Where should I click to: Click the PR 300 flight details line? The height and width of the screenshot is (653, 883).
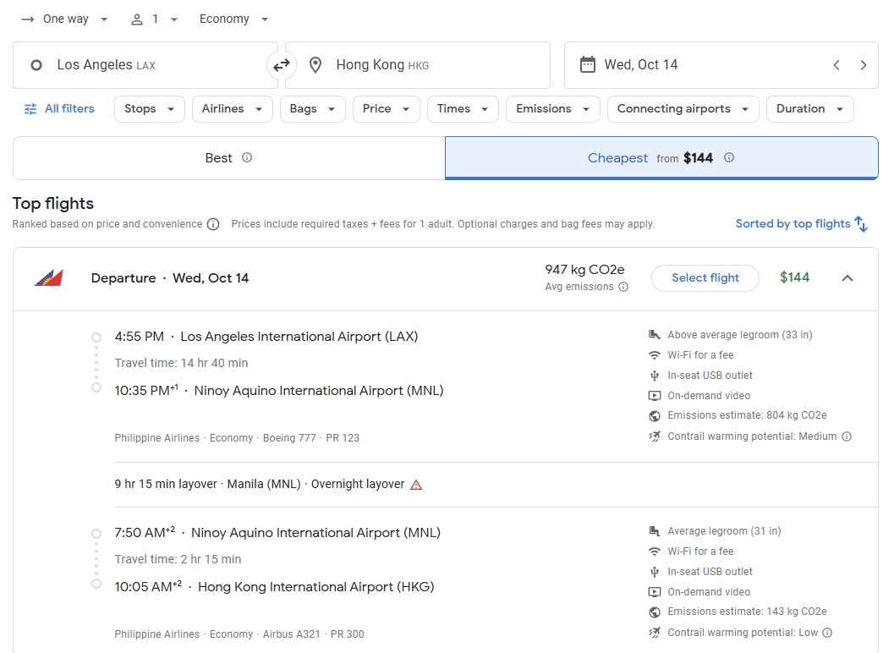239,634
